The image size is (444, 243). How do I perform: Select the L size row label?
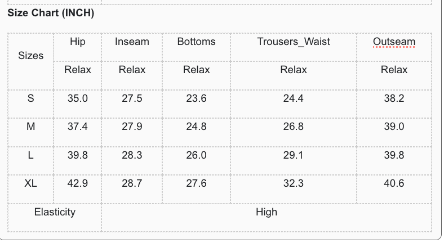click(31, 155)
